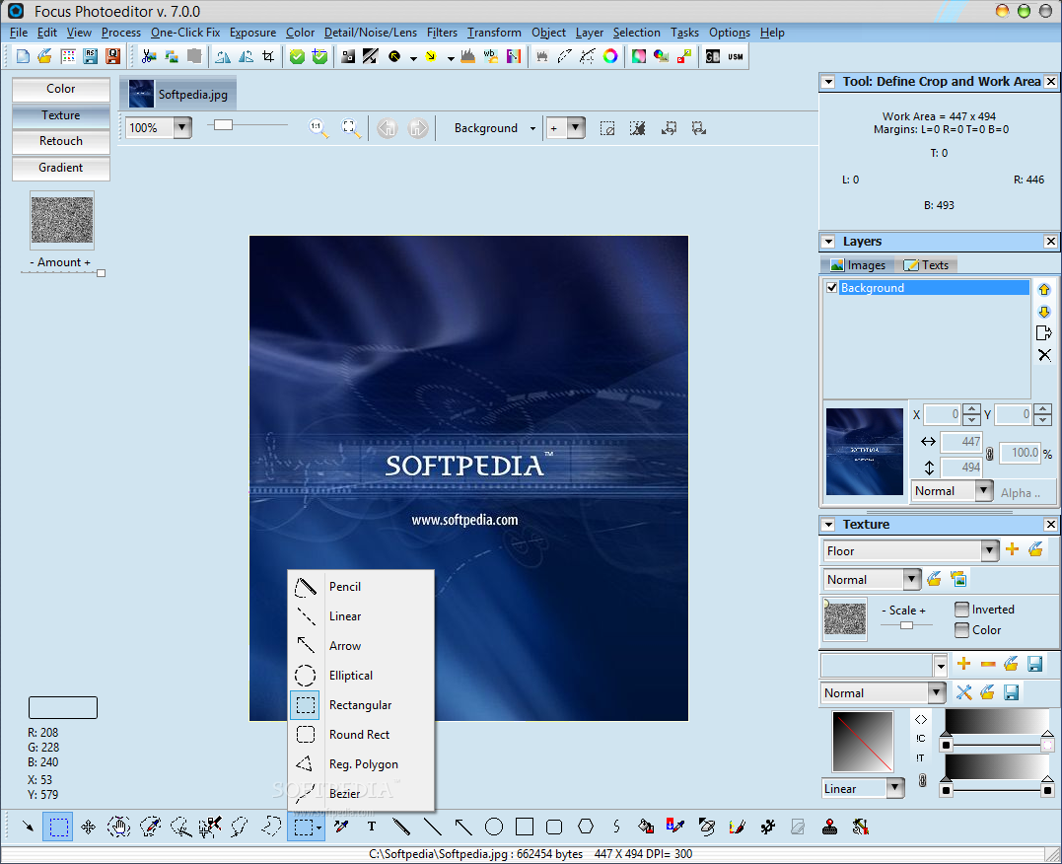The height and width of the screenshot is (864, 1062).
Task: Click the Retouch button
Action: (x=61, y=141)
